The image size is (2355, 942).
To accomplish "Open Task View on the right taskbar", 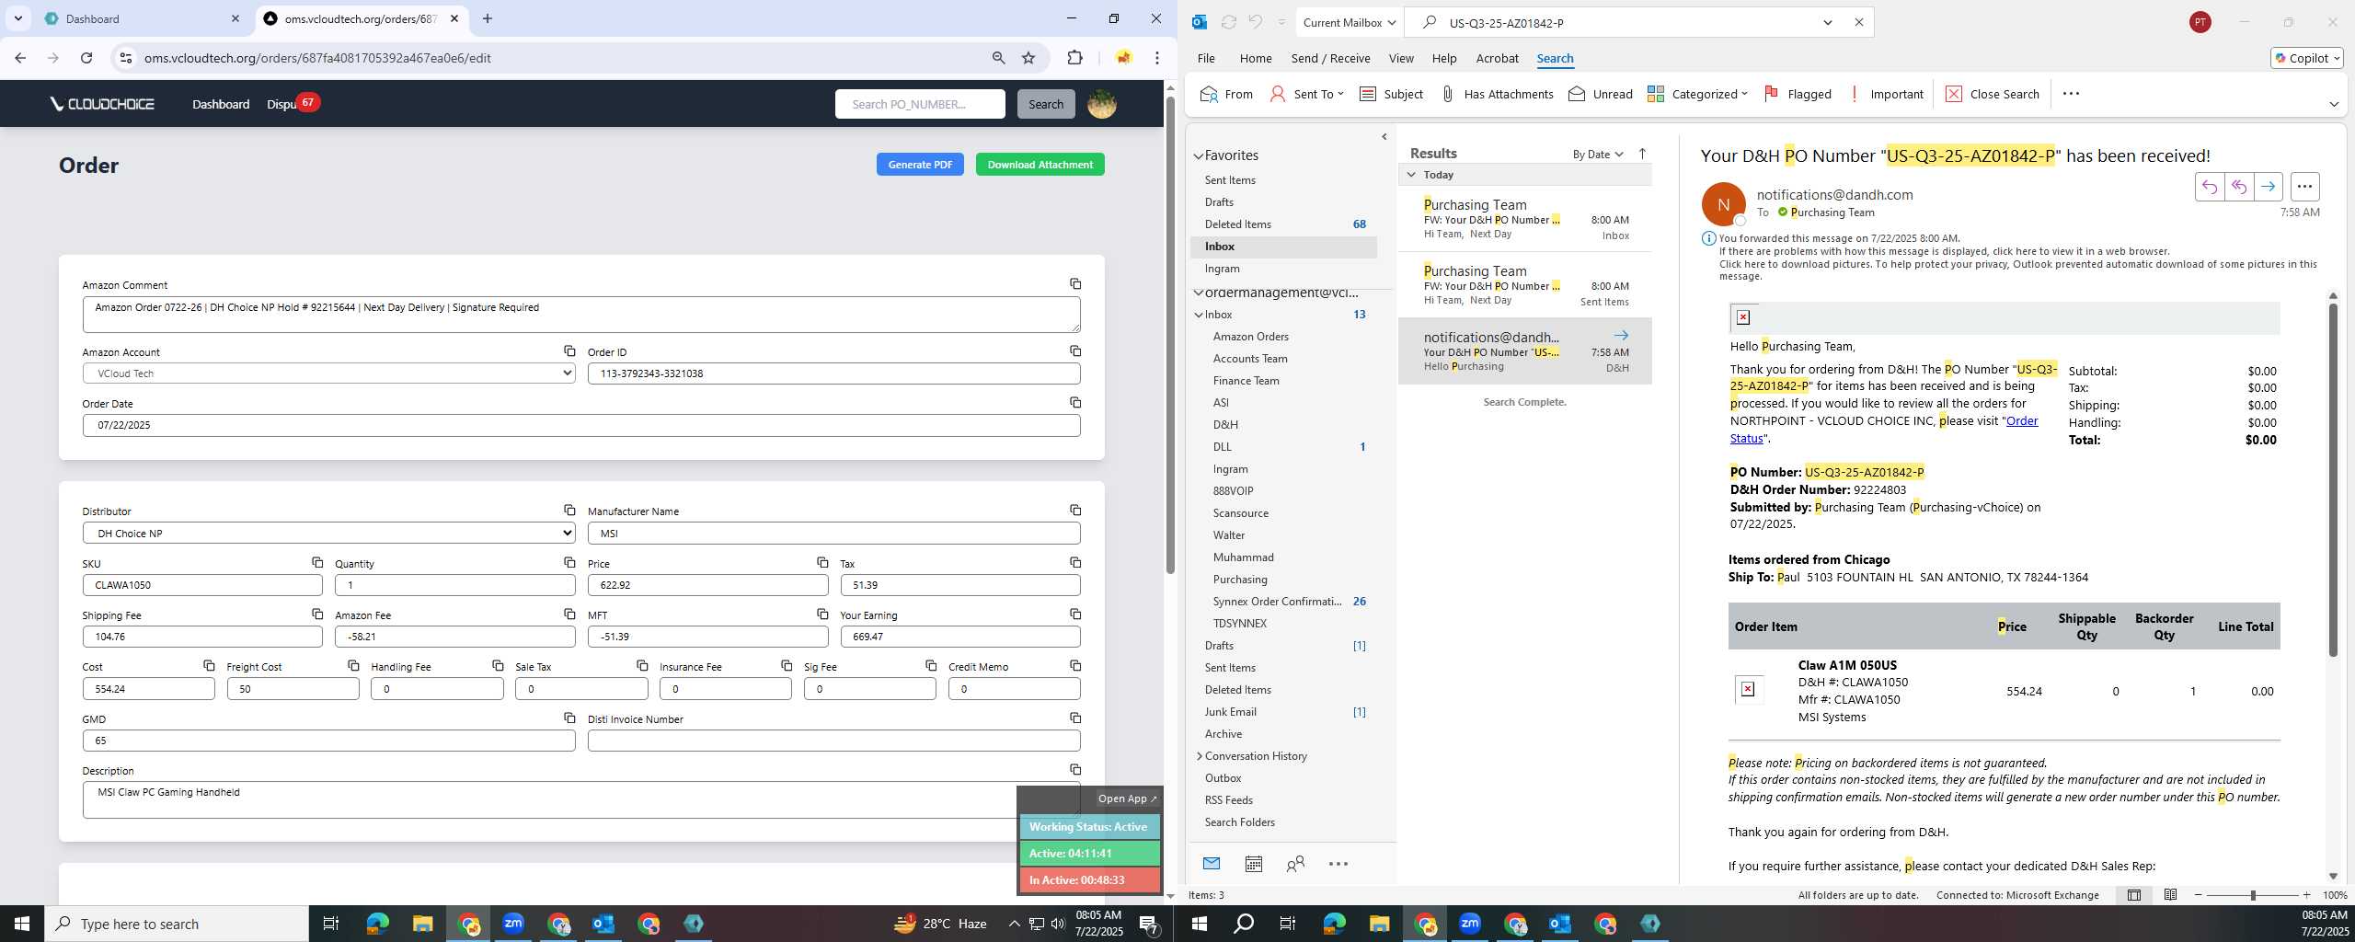I will [1288, 924].
